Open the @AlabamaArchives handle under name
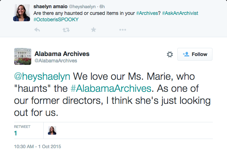Image resolution: width=227 pixels, height=151 pixels. click(56, 61)
